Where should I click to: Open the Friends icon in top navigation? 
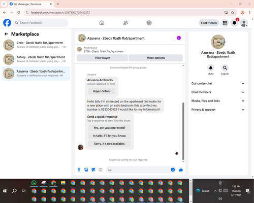tap(125, 23)
